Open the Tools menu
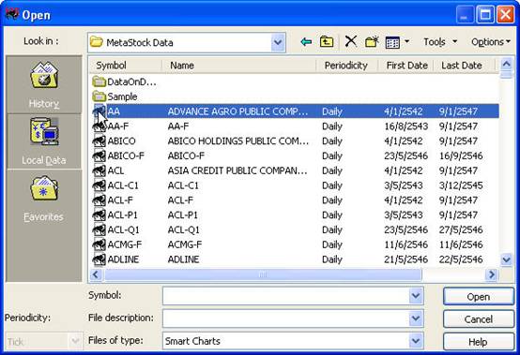The height and width of the screenshot is (355, 520). [440, 42]
